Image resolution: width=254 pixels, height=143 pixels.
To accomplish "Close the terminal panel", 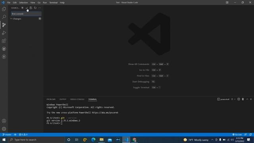I will pos(251,99).
